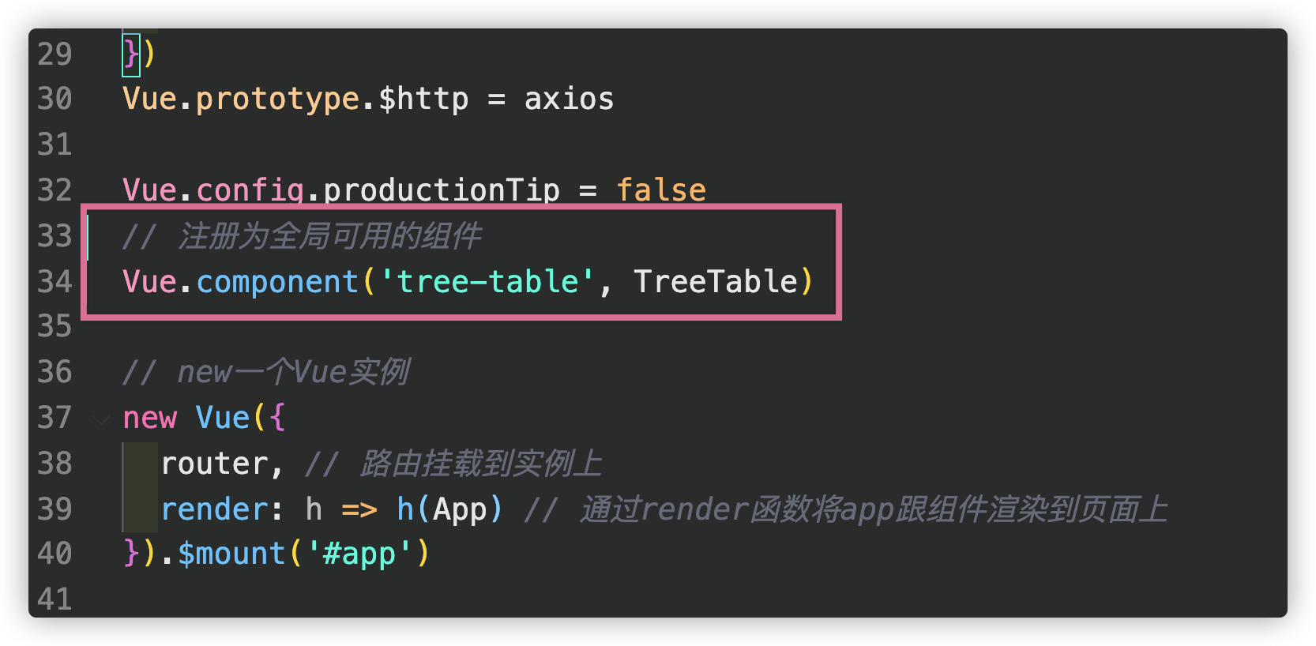Click the new keyword on line 37
Screen dimensions: 1316x646
[150, 418]
